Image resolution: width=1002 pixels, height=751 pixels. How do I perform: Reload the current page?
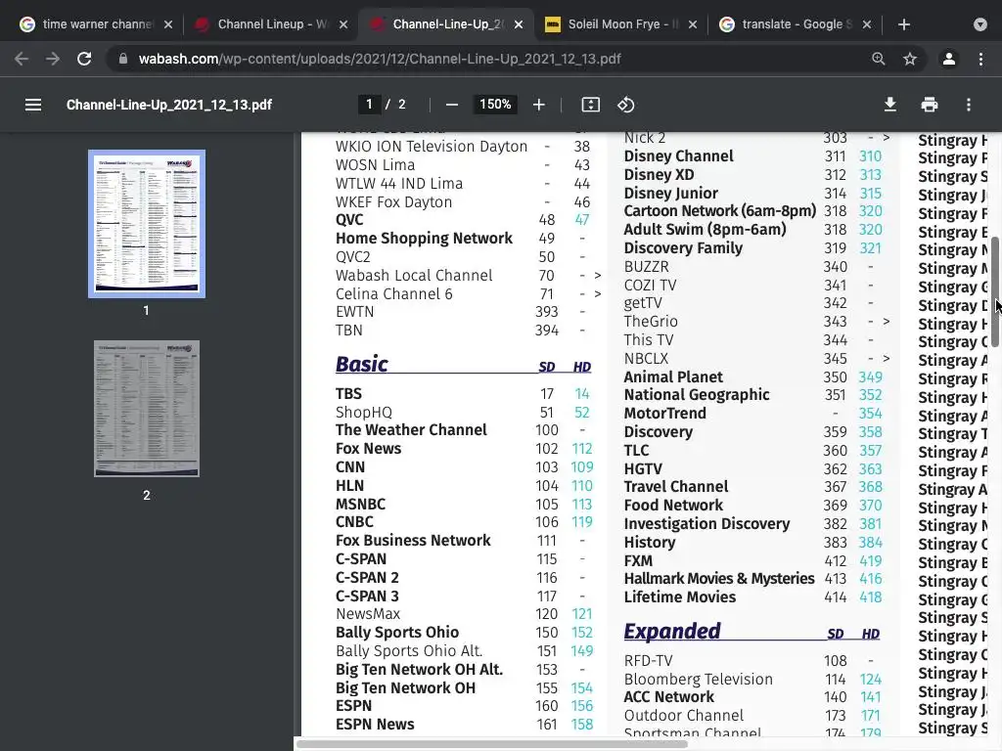[x=84, y=59]
